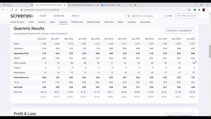The width and height of the screenshot is (211, 119).
Task: Jump to the Investors section
Action: (132, 22)
